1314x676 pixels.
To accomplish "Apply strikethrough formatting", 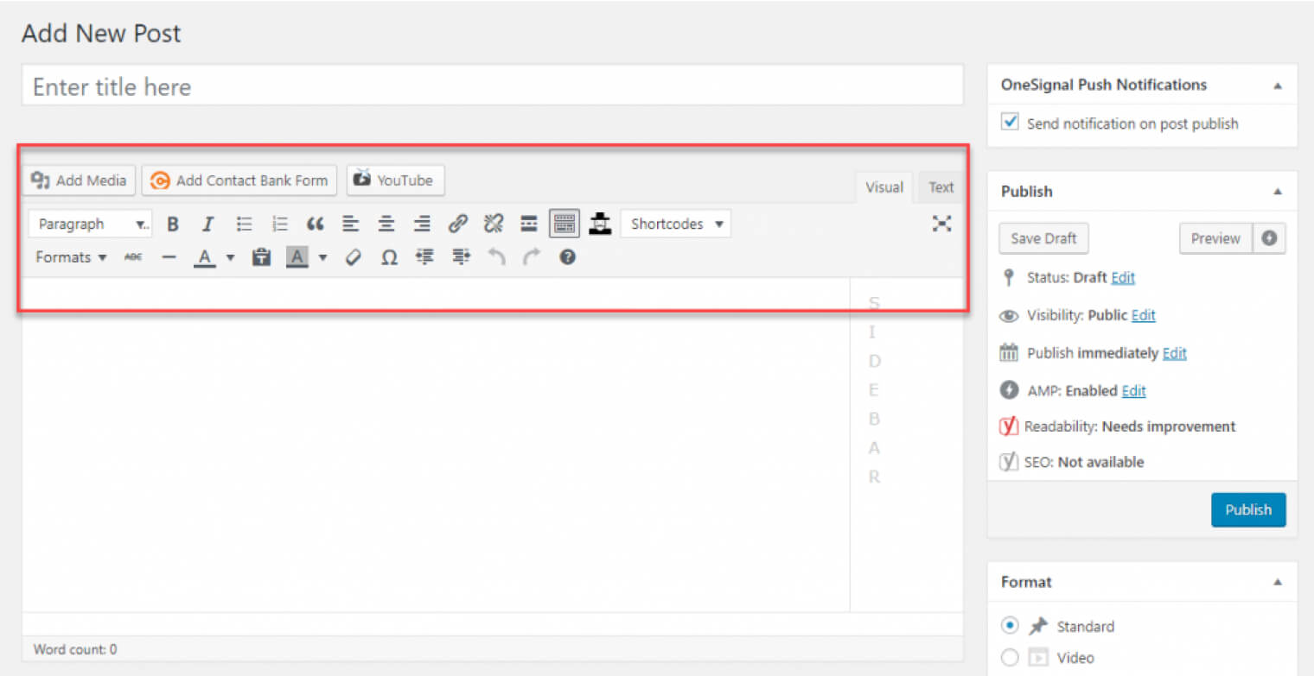I will click(x=133, y=257).
